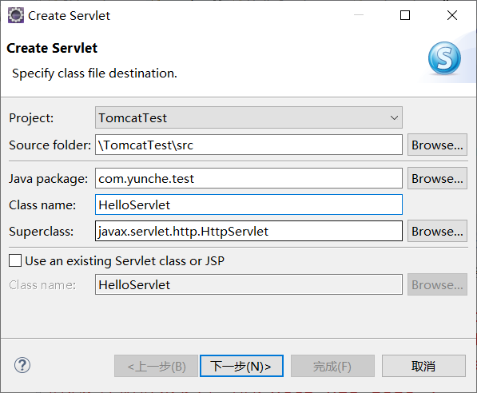Click the Superclass HttpServlet field
This screenshot has height=393, width=477.
pyautogui.click(x=248, y=231)
